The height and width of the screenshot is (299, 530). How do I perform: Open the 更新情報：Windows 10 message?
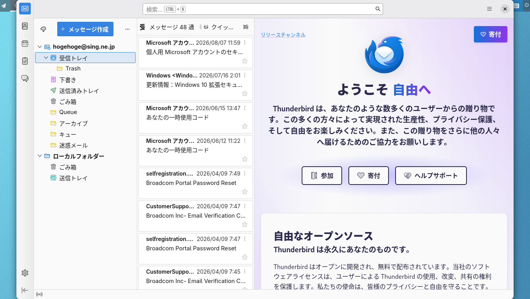(196, 85)
